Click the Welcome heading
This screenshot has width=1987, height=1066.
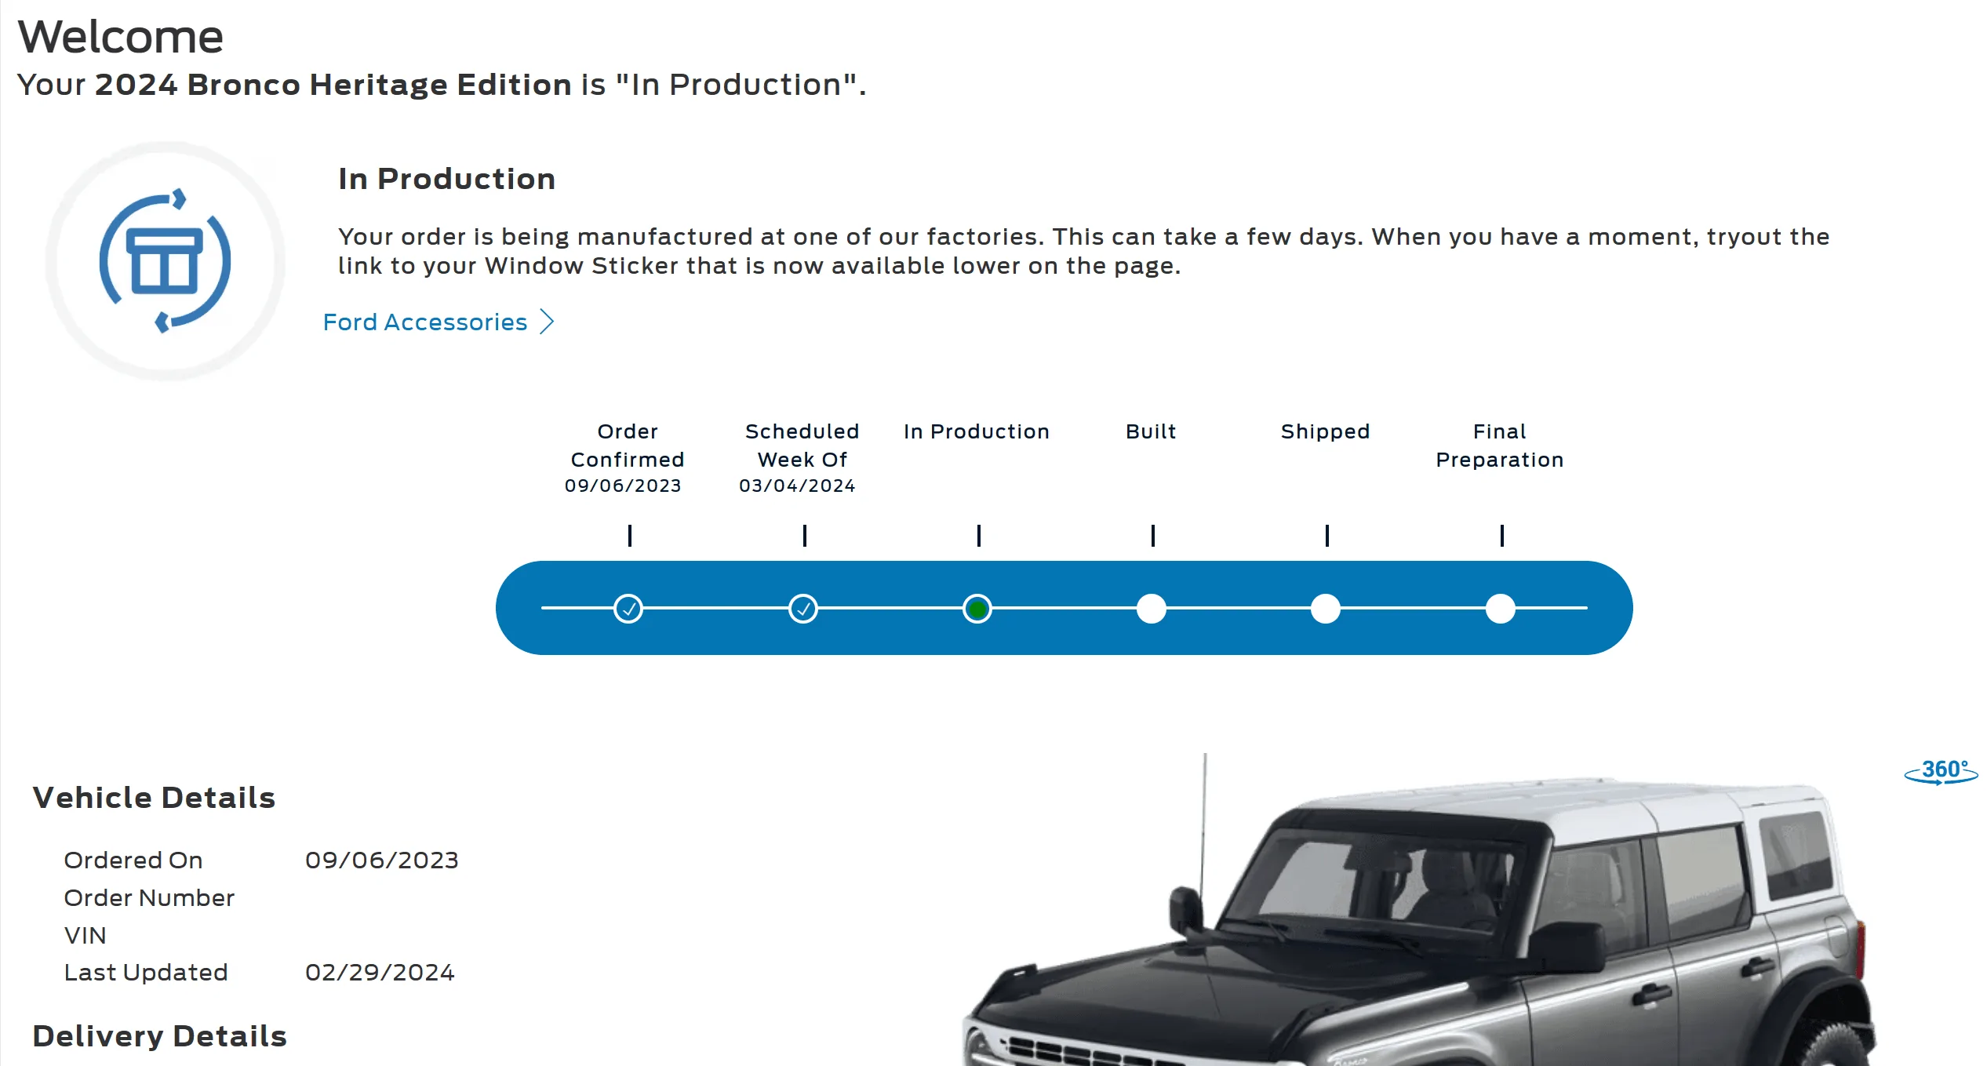tap(121, 37)
